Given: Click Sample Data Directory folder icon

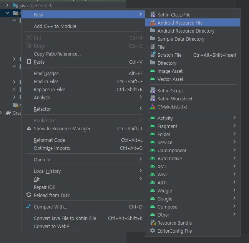Looking at the screenshot, I should tap(153, 38).
